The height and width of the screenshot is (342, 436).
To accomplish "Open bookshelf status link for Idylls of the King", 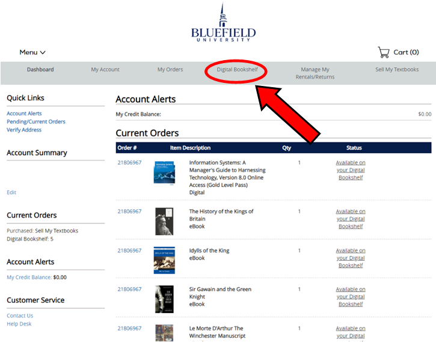I will click(x=351, y=258).
